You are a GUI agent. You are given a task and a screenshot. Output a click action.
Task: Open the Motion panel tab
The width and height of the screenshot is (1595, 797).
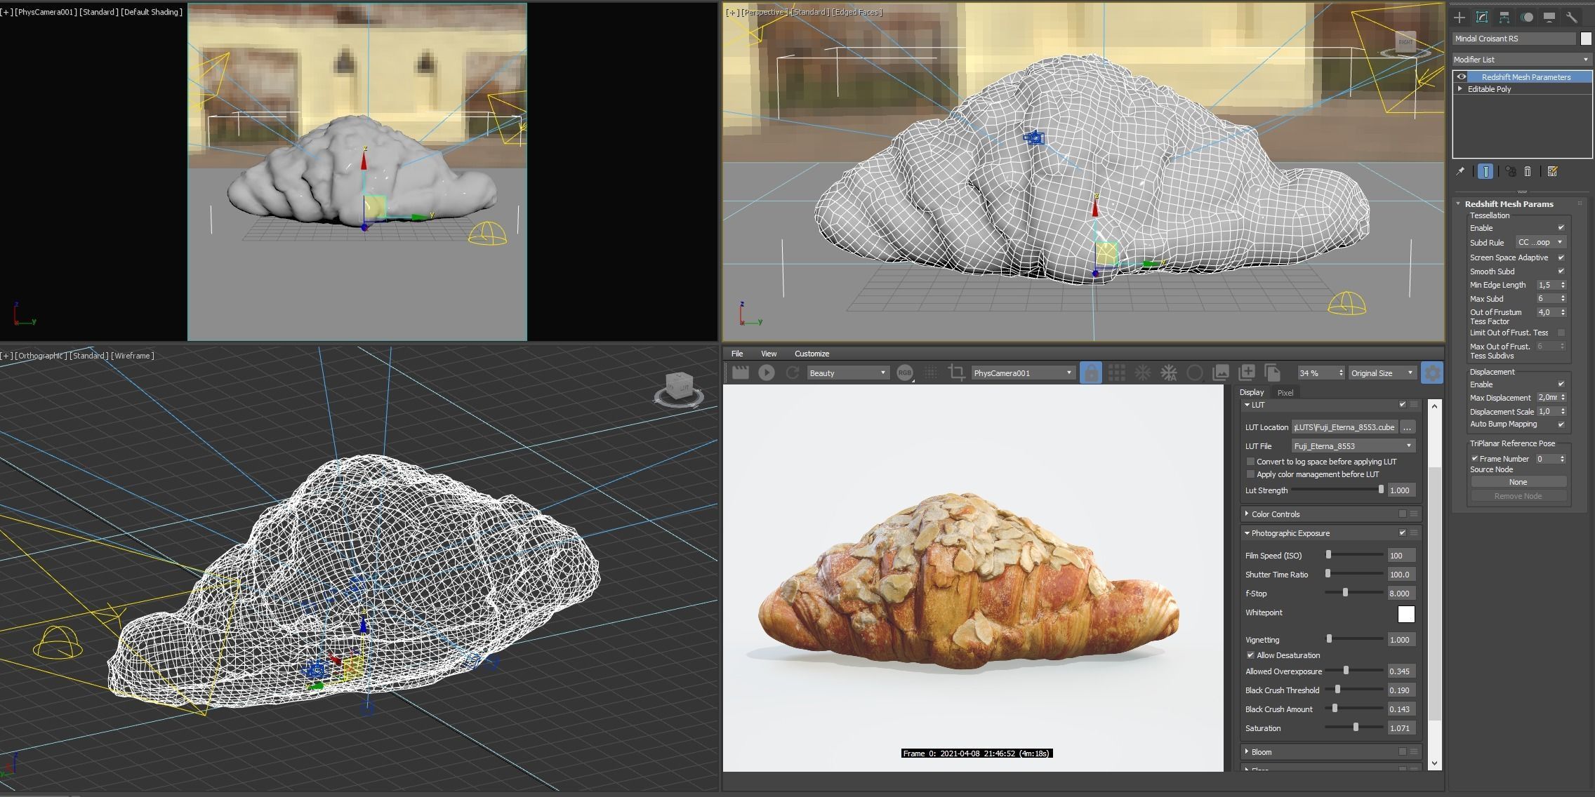(1527, 18)
